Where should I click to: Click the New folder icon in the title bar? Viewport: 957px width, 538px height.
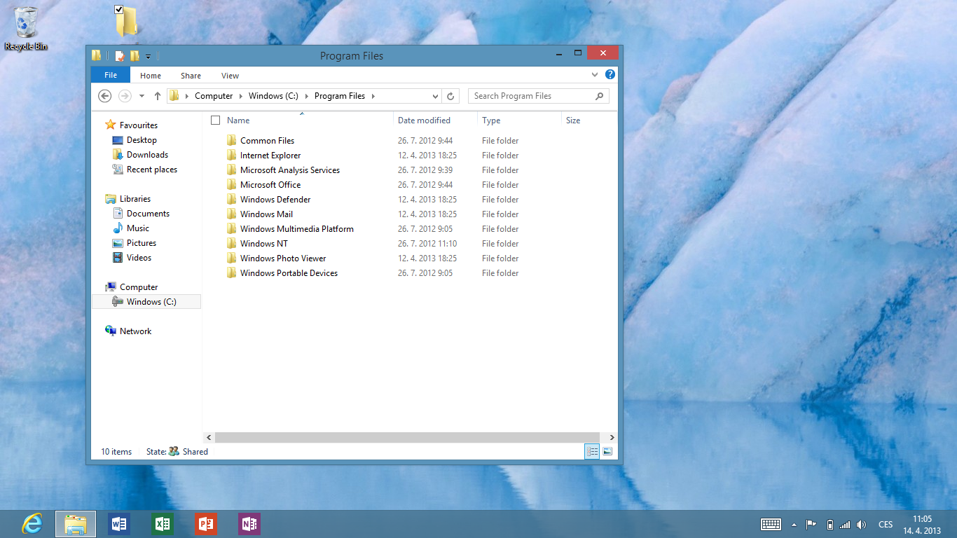pos(135,56)
